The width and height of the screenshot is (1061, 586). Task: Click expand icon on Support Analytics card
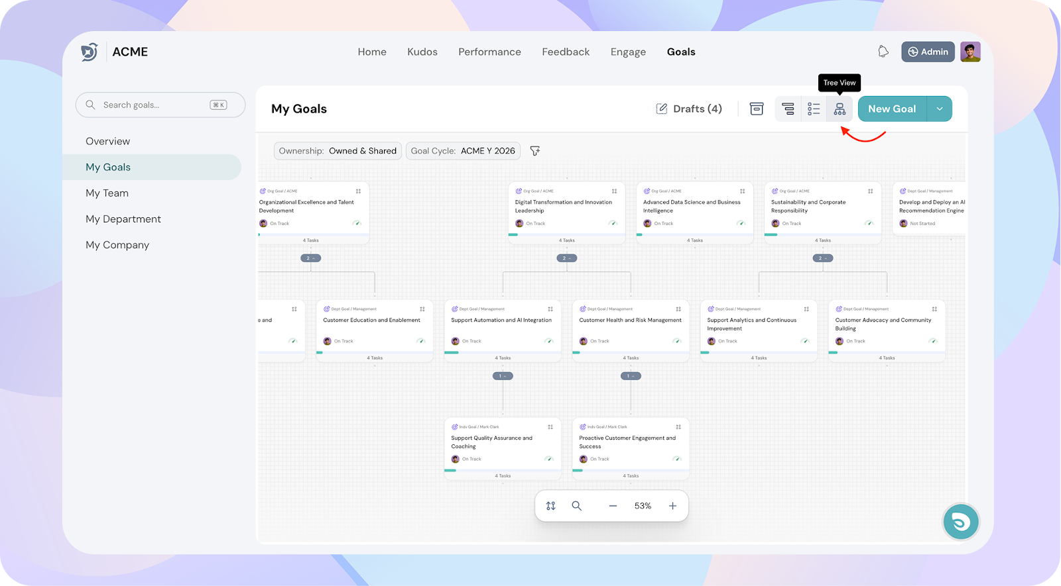(x=806, y=309)
